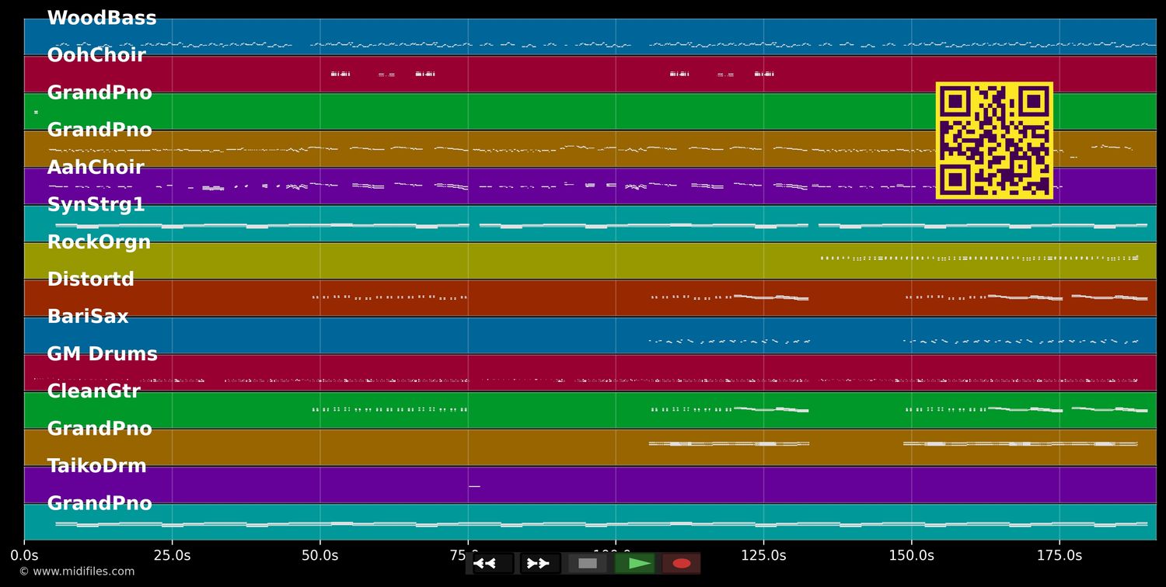Image resolution: width=1166 pixels, height=587 pixels.
Task: Select the TaikoDrm track label
Action: [x=97, y=465]
